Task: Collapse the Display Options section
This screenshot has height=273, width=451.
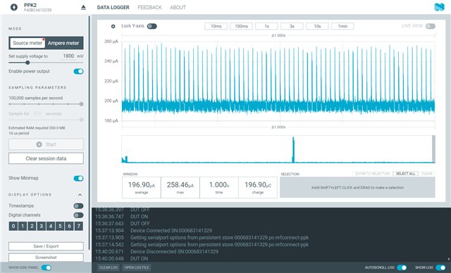Action: (80, 195)
